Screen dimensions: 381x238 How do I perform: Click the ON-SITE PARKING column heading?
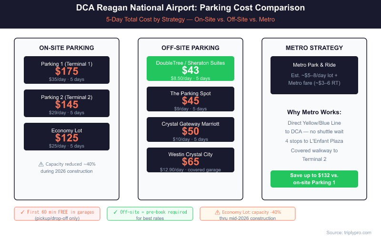click(67, 48)
